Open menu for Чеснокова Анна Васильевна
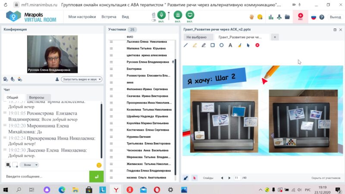The width and height of the screenshot is (345, 194). 111,150
